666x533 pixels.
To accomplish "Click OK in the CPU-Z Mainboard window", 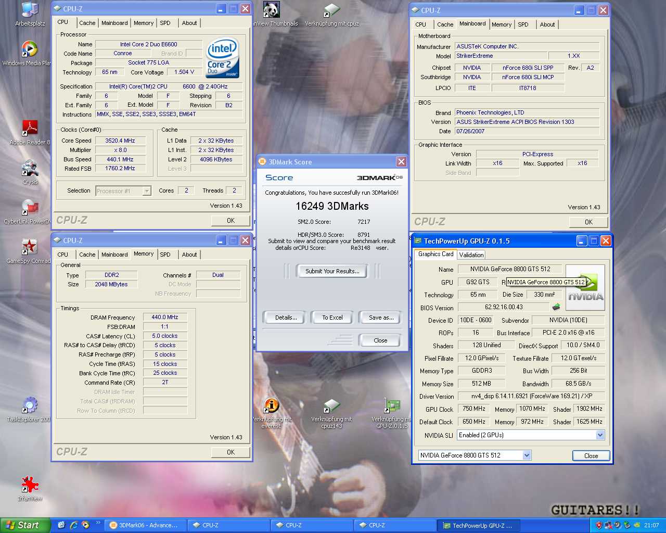I will coord(588,222).
